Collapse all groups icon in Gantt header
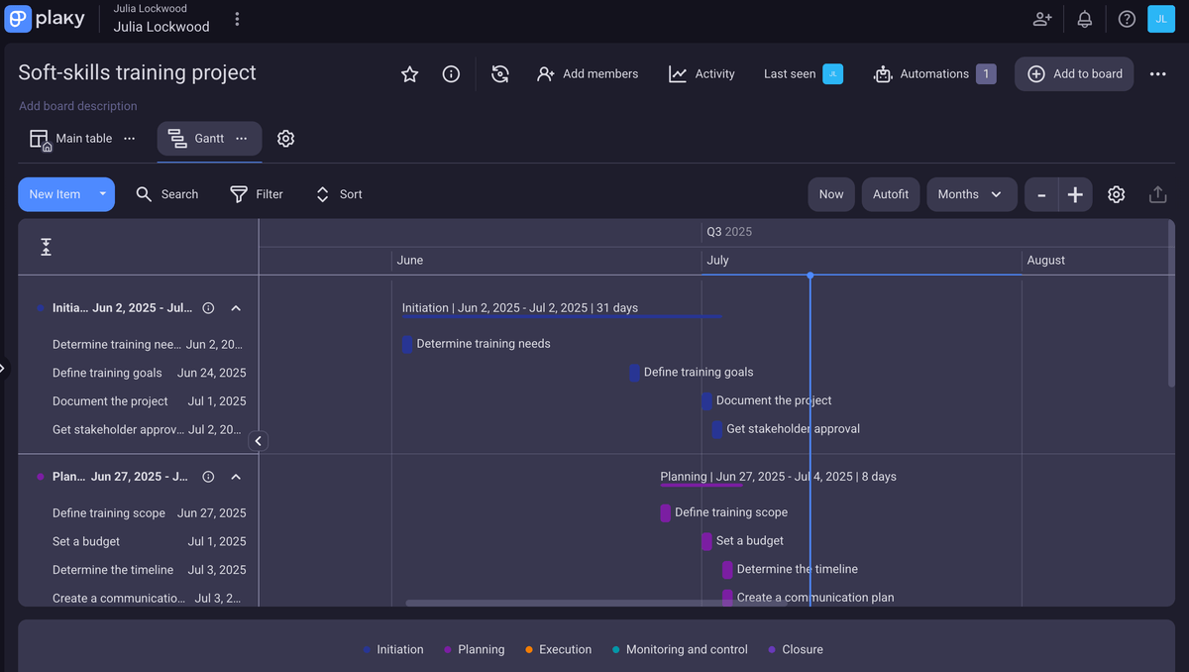1189x672 pixels. tap(46, 247)
